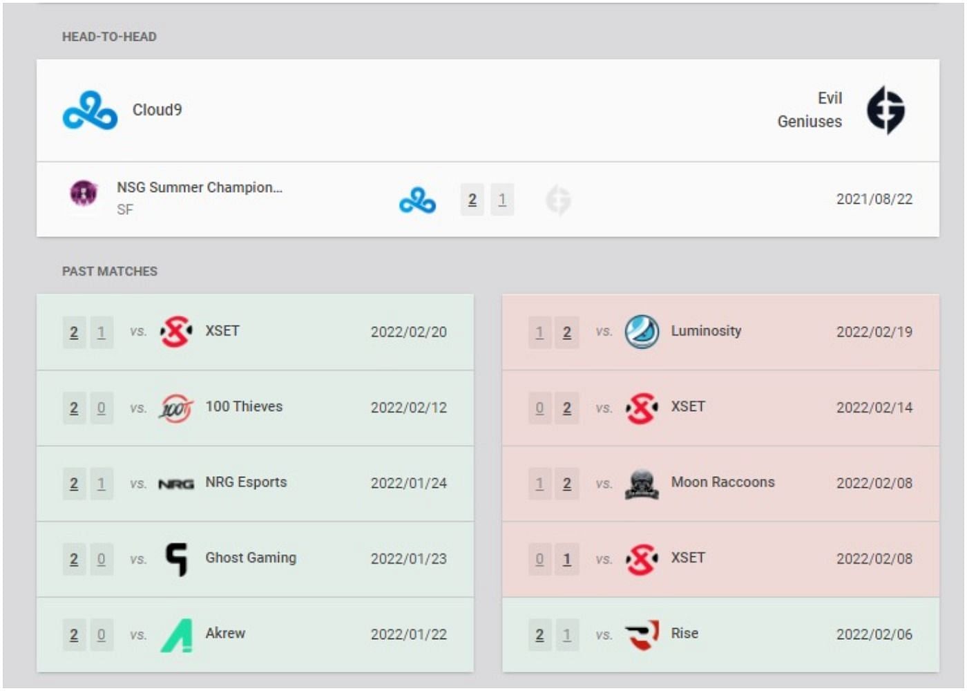Image resolution: width=967 pixels, height=691 pixels.
Task: Open the 100 Thieves team link
Action: point(244,406)
